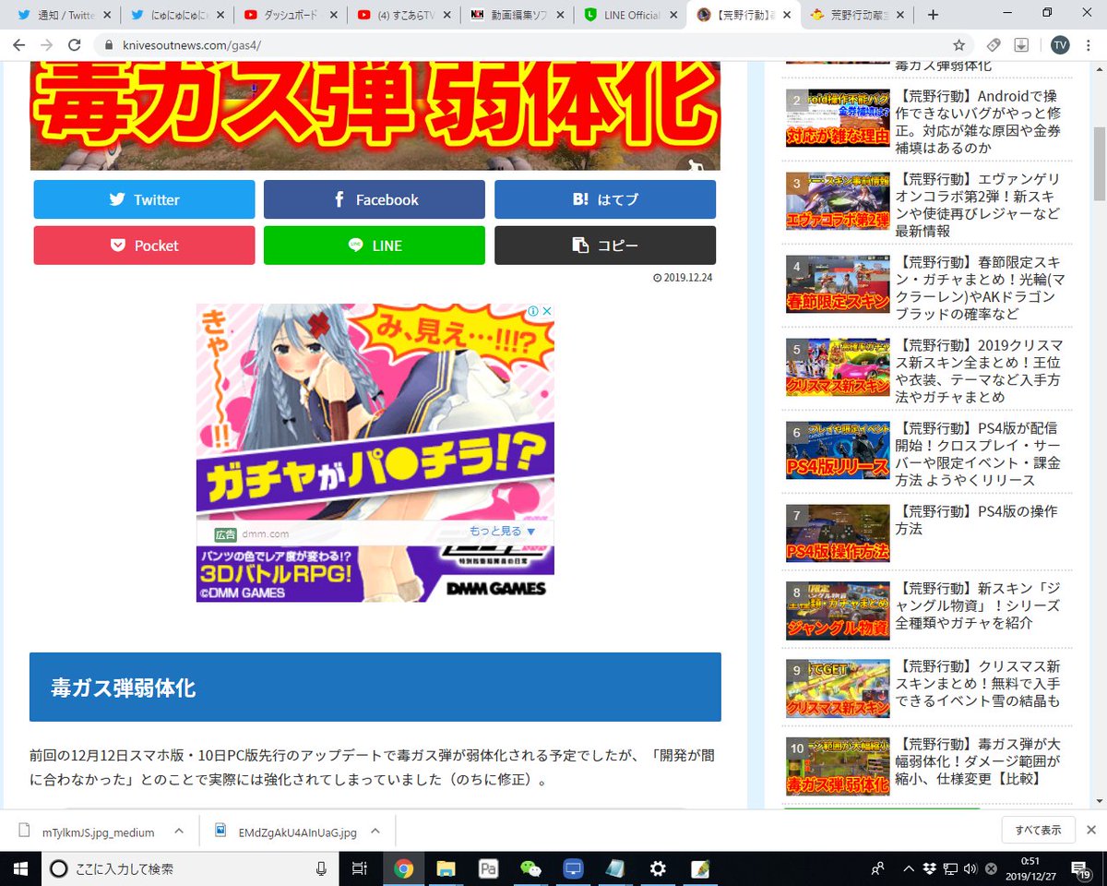1107x886 pixels.
Task: Close the DMM ad with X icon
Action: click(x=546, y=311)
